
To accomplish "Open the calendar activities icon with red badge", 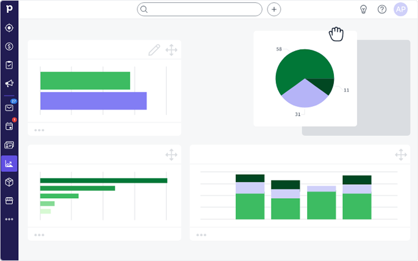I will coord(9,126).
